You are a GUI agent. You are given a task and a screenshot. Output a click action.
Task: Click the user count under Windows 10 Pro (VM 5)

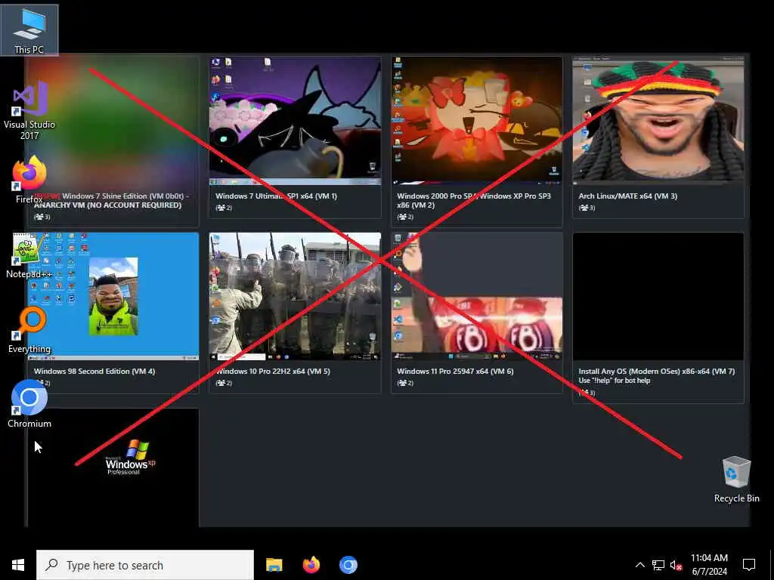click(224, 383)
